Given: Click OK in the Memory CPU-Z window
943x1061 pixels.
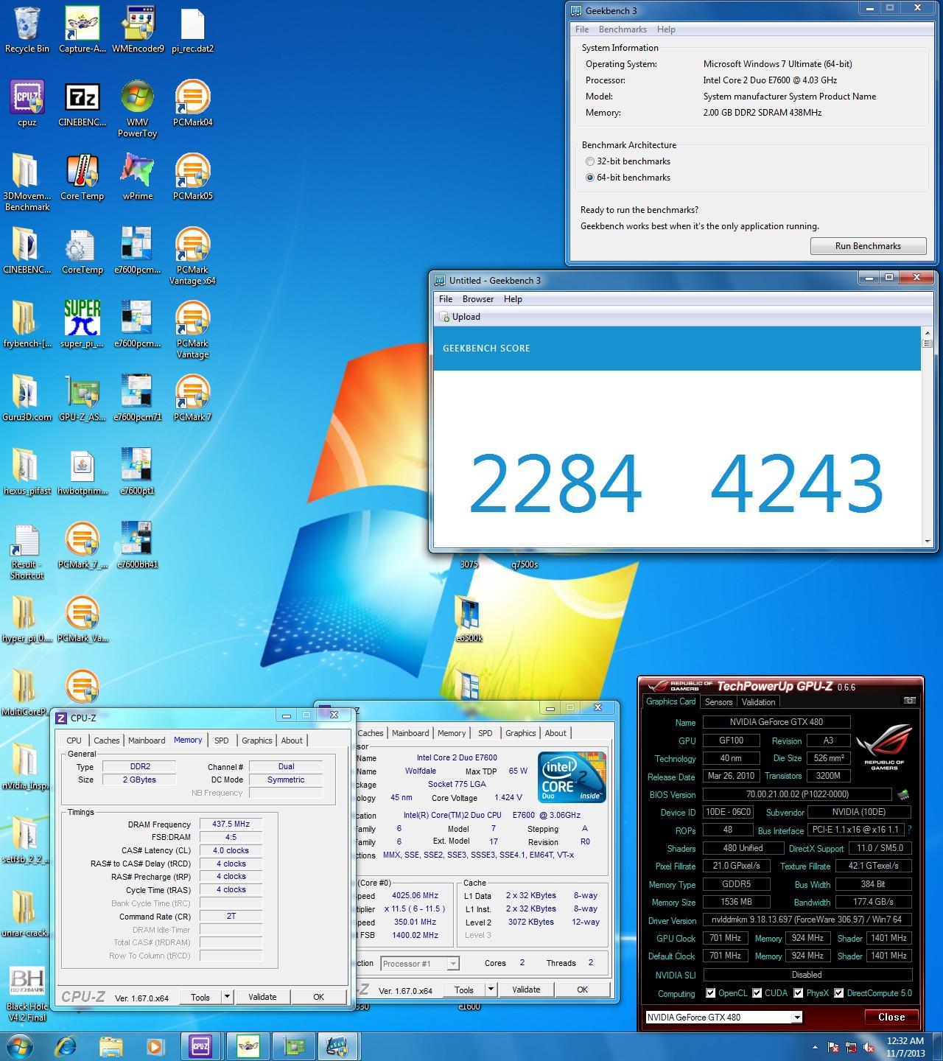Looking at the screenshot, I should (318, 997).
